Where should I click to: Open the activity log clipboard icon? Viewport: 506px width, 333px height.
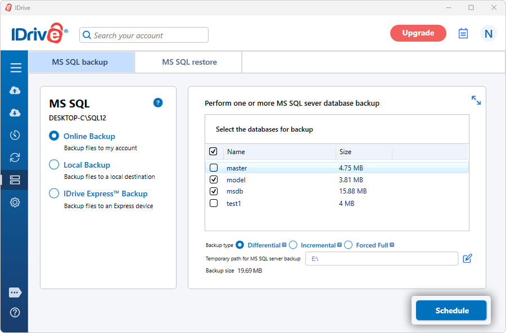point(463,33)
